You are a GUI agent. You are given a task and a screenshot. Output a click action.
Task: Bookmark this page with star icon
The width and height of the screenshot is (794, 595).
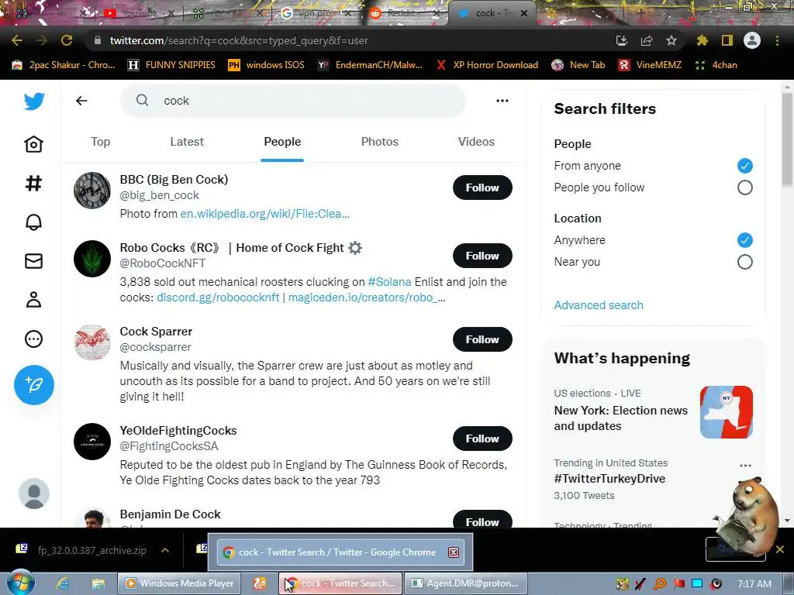tap(671, 40)
